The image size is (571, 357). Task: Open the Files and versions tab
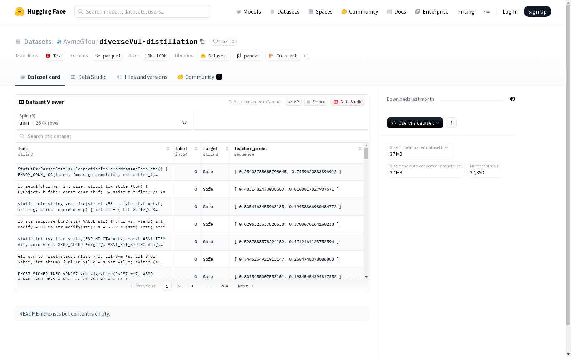[x=142, y=77]
